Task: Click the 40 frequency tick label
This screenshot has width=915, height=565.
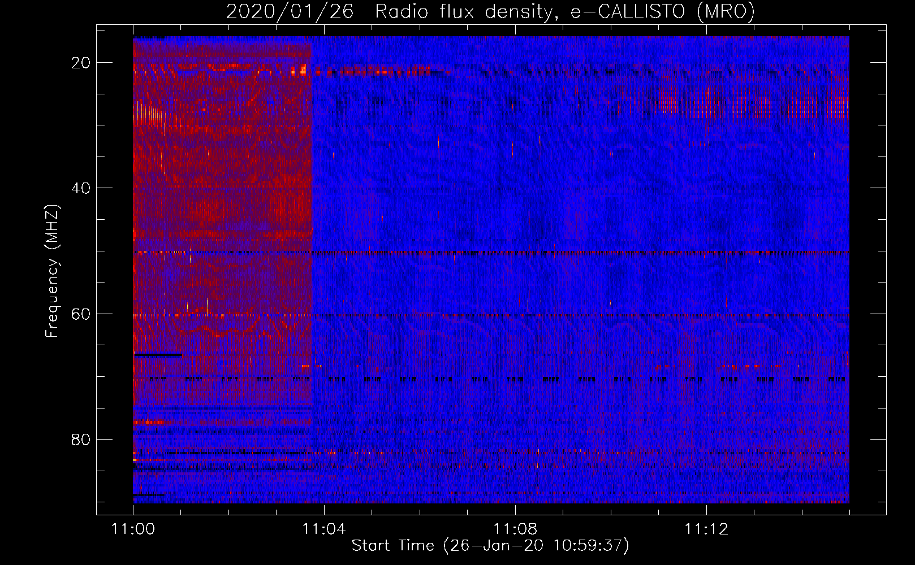Action: point(81,188)
